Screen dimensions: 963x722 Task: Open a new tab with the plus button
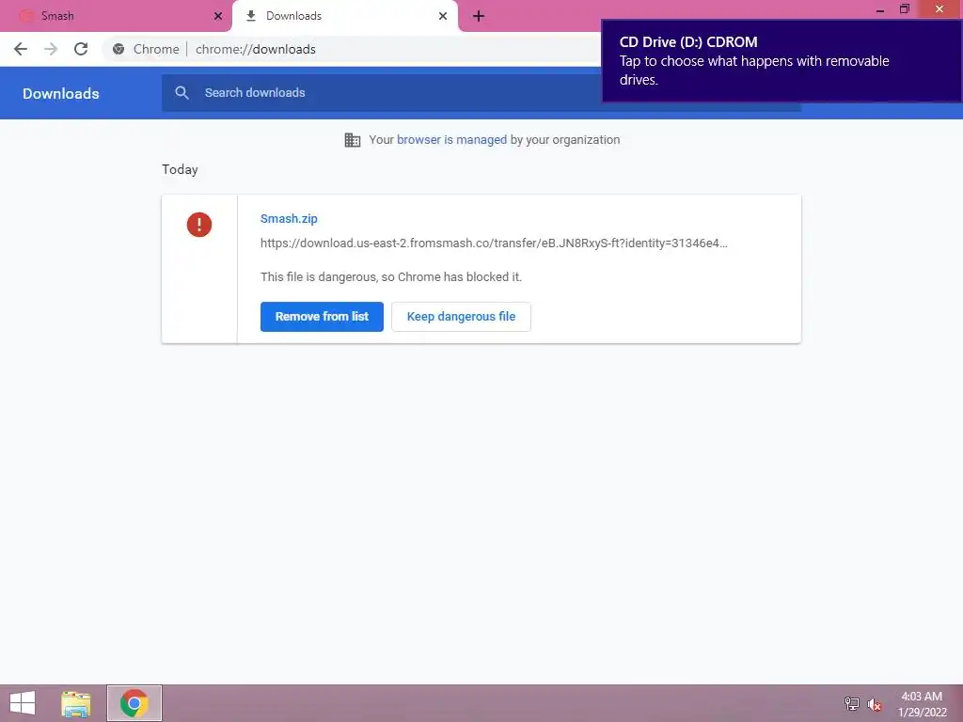pyautogui.click(x=479, y=16)
